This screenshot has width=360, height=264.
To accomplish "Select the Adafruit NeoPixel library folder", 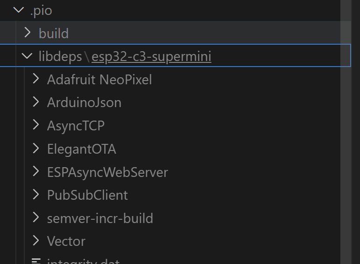I will point(99,80).
